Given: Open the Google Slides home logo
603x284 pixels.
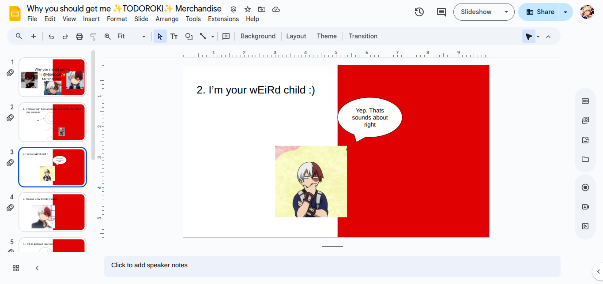Looking at the screenshot, I should pyautogui.click(x=15, y=13).
